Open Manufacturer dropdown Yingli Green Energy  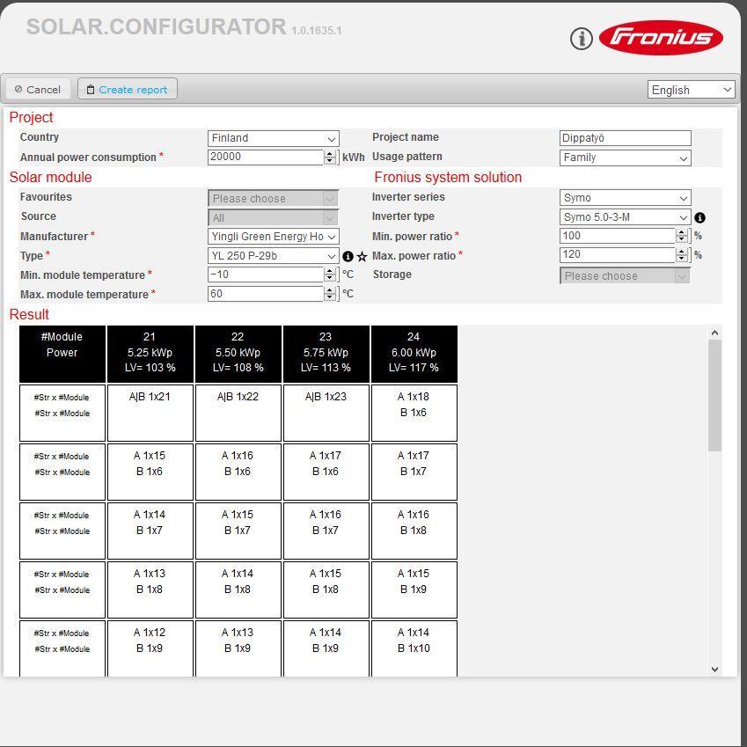pos(273,237)
